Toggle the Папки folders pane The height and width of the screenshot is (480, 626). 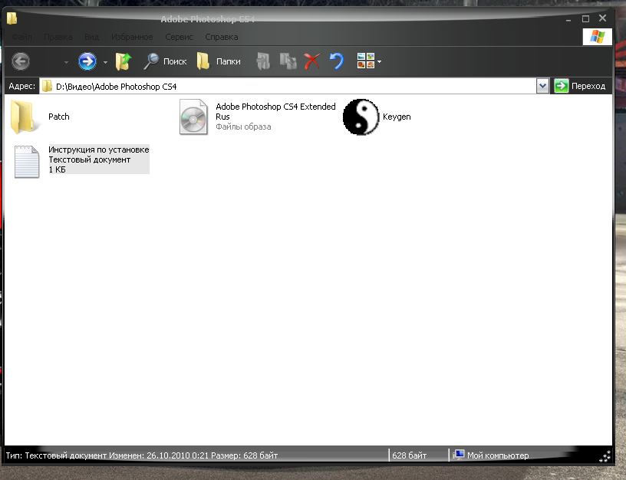(219, 61)
